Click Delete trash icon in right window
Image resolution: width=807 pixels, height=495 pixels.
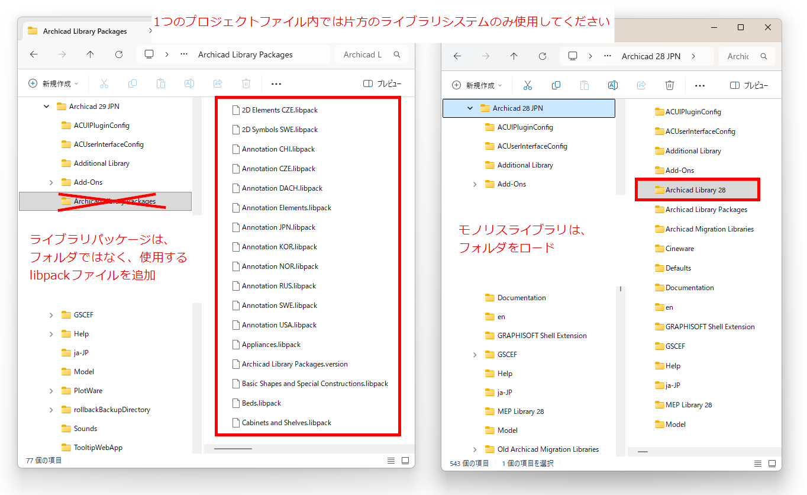[x=670, y=85]
